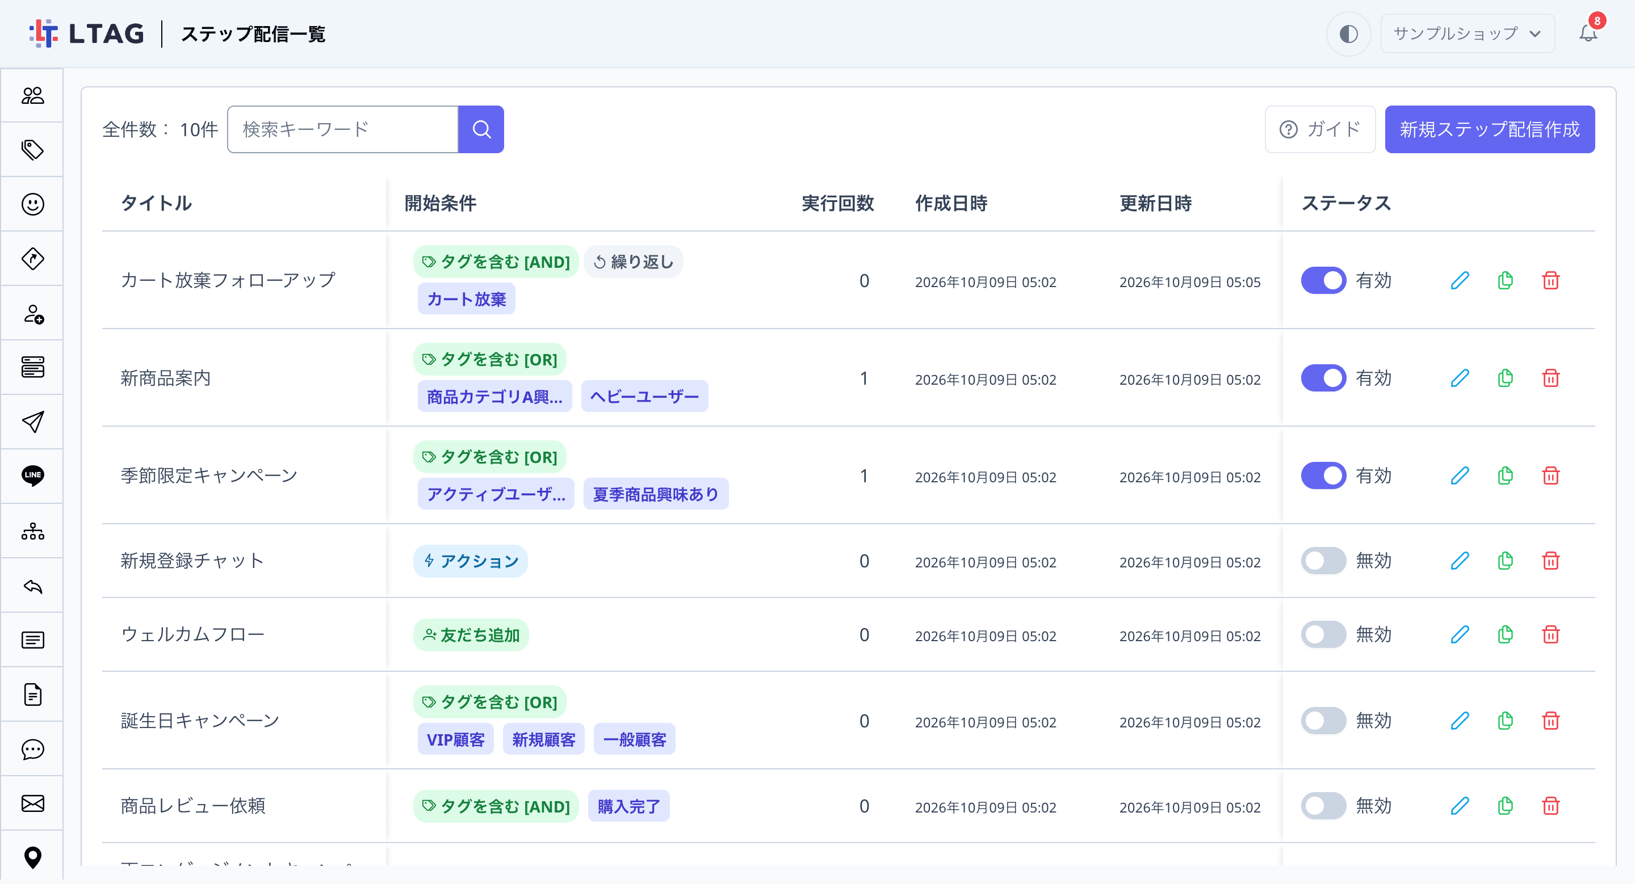Duplicate the 新商品案内 step delivery

(x=1505, y=378)
